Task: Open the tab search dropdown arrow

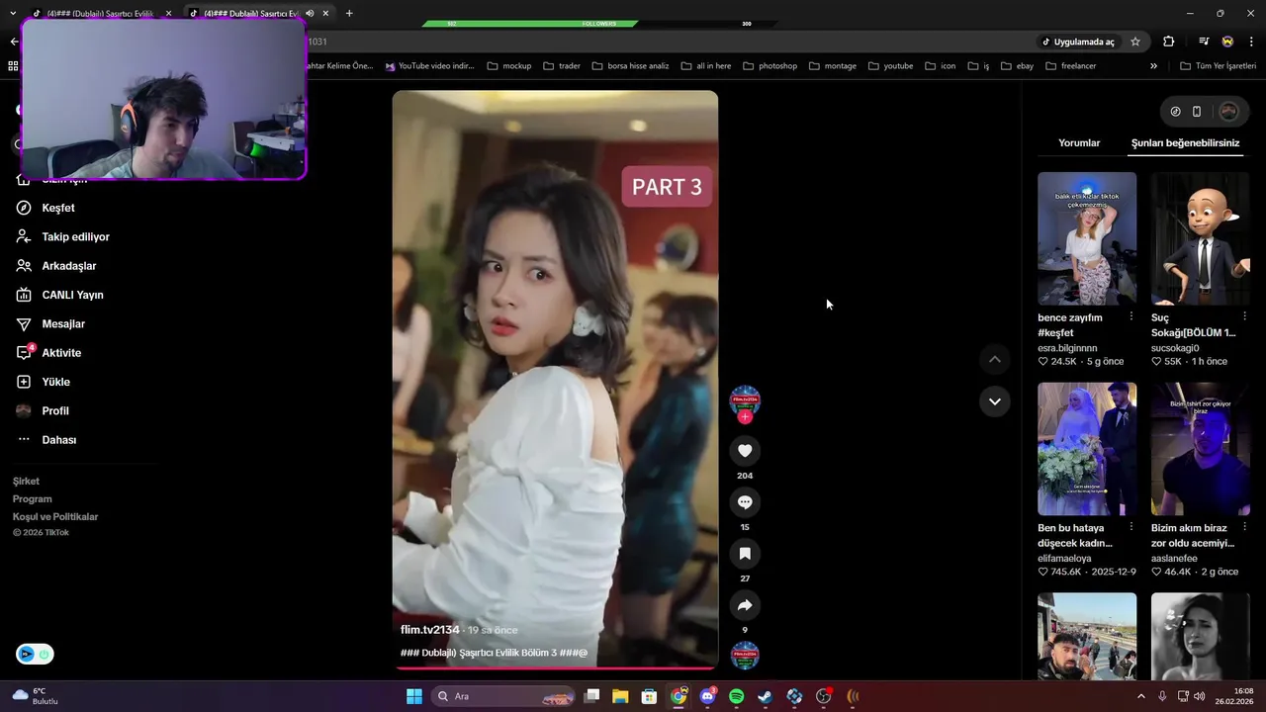Action: click(x=13, y=14)
